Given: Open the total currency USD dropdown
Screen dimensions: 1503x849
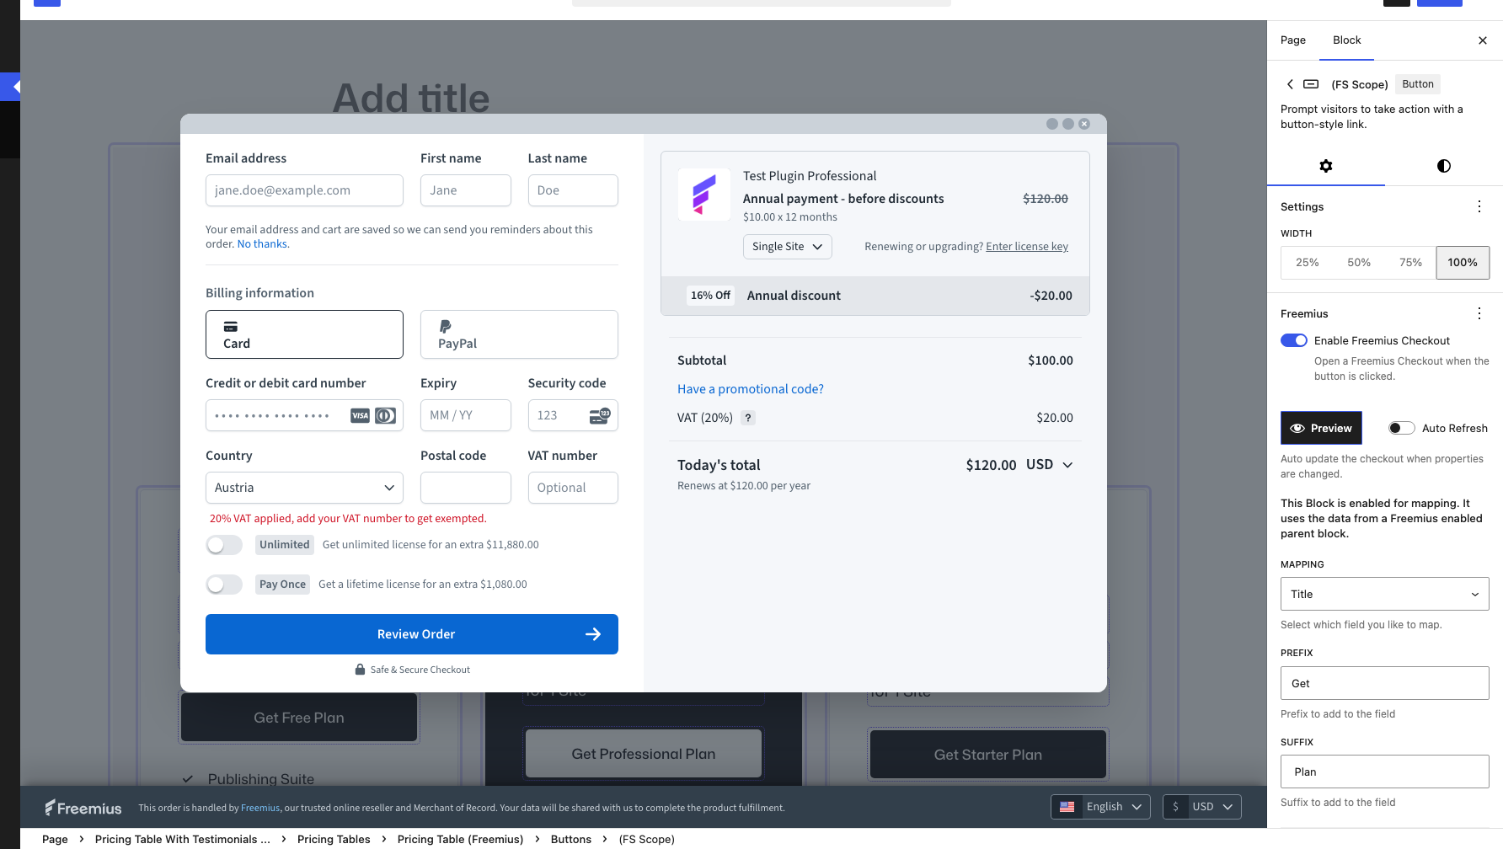Looking at the screenshot, I should click(1050, 465).
